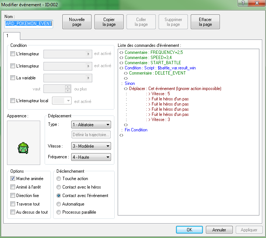266x238 pixels.
Task: Click the vaut value spinner field
Action: [x=57, y=89]
